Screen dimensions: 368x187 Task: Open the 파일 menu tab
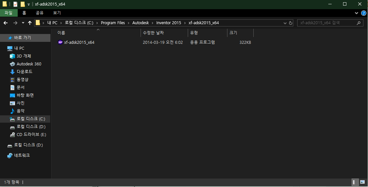click(9, 13)
